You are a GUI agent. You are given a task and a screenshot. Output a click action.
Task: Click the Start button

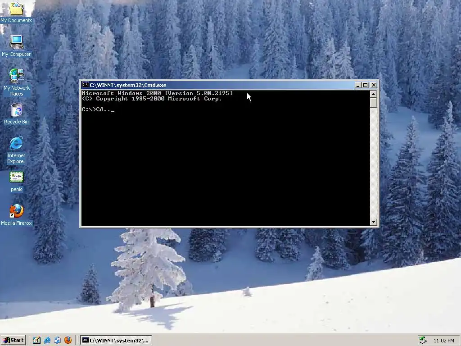click(13, 341)
